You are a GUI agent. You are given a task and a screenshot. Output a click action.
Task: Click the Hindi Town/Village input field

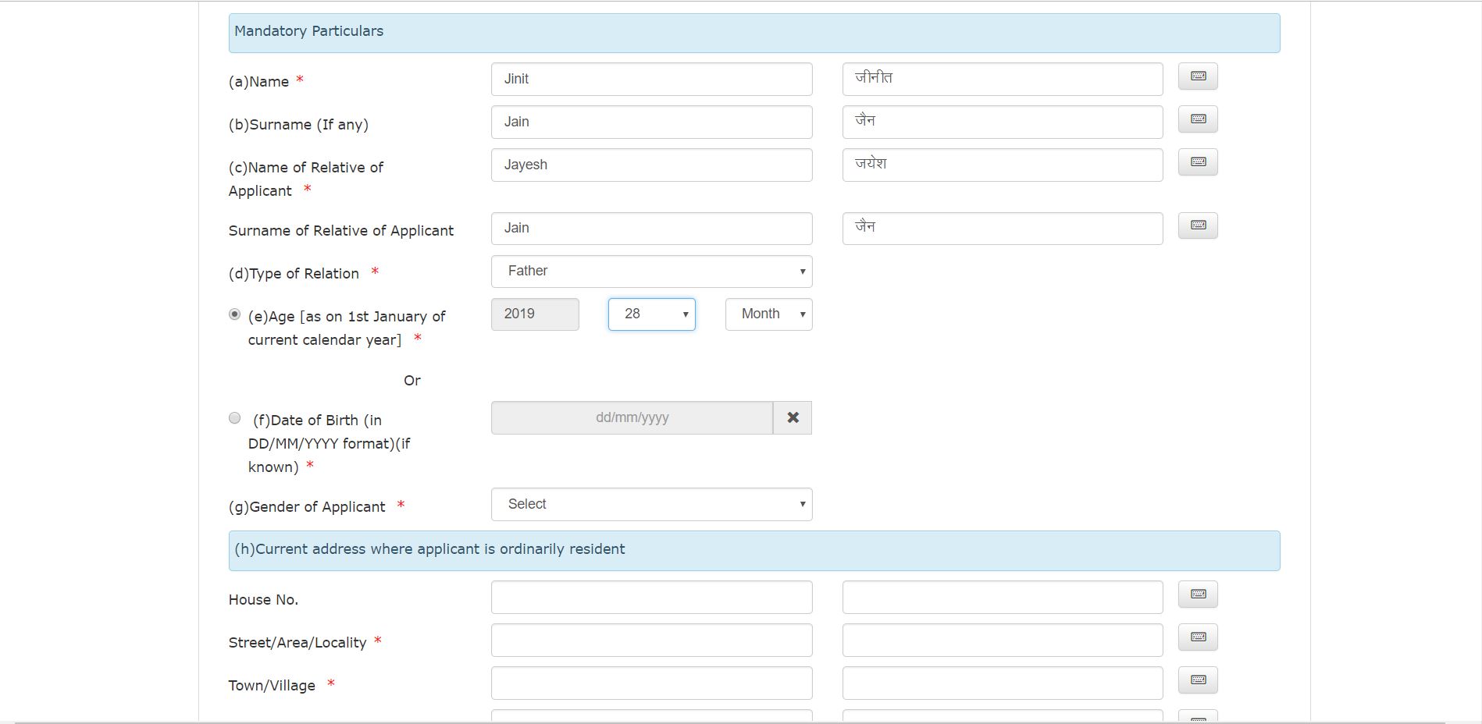(x=1003, y=683)
